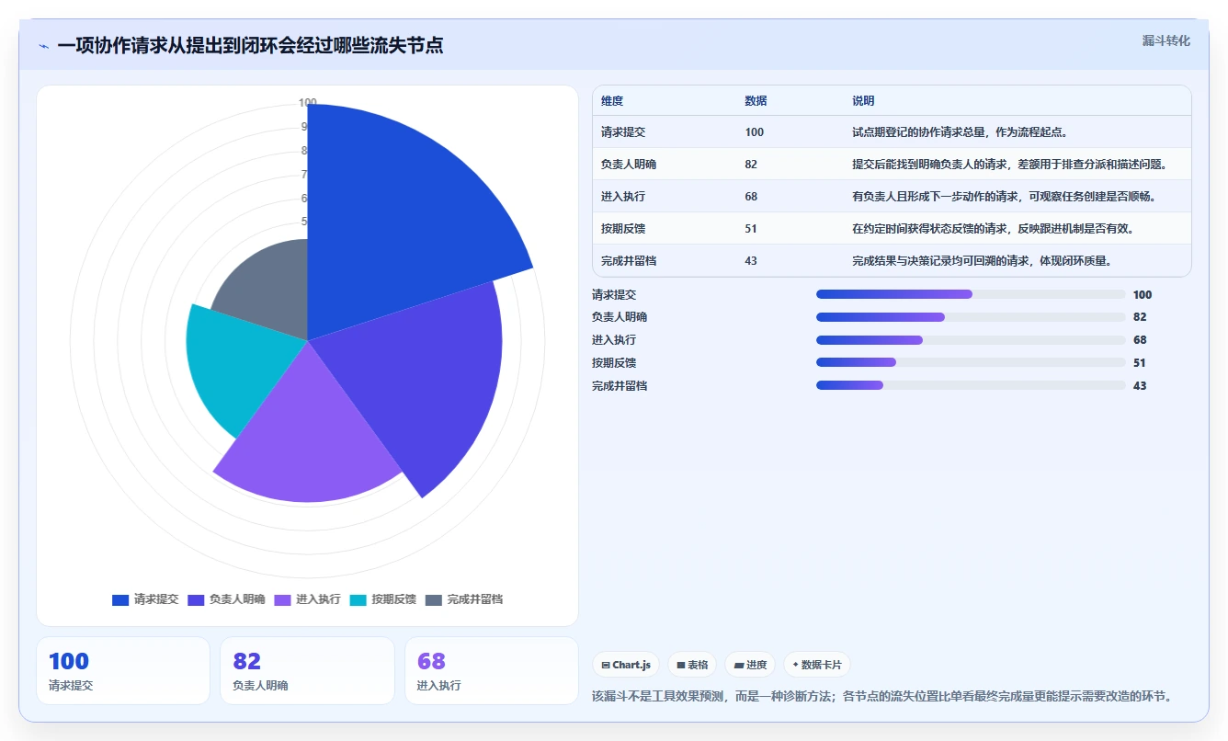Click description starting 有负责人且形成下一步动作

[1006, 197]
